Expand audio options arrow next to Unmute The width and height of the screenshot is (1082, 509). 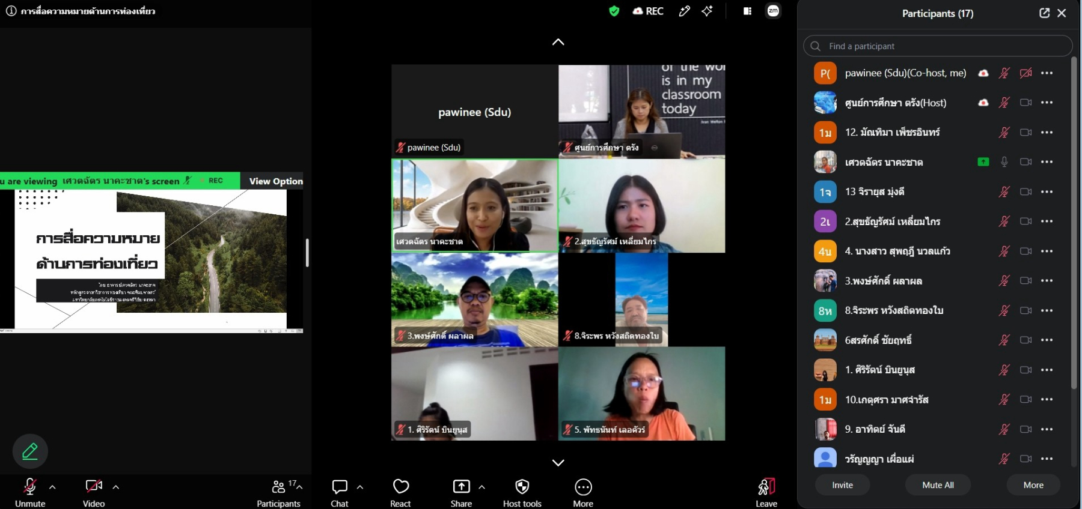click(52, 487)
